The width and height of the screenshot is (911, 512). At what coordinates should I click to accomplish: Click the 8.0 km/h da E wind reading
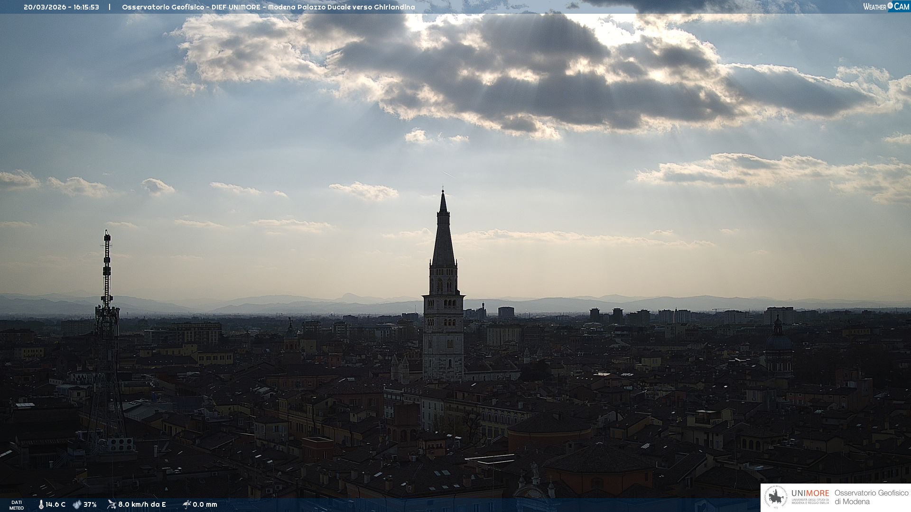tap(142, 504)
